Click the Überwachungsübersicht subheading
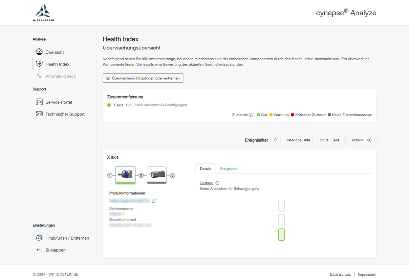Image resolution: width=409 pixels, height=279 pixels. tap(132, 48)
